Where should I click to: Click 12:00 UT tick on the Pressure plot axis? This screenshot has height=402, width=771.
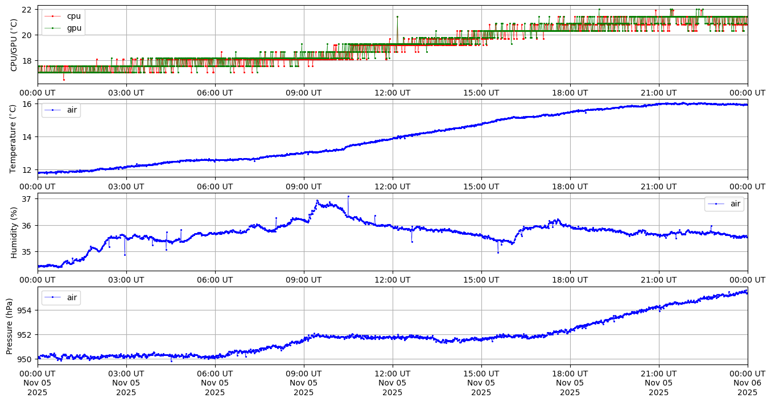pyautogui.click(x=392, y=373)
